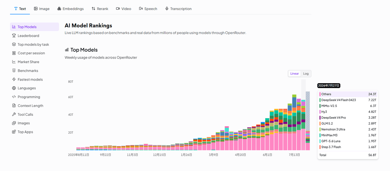Click the Top models by task layers icon
390x171 pixels.
14,45
